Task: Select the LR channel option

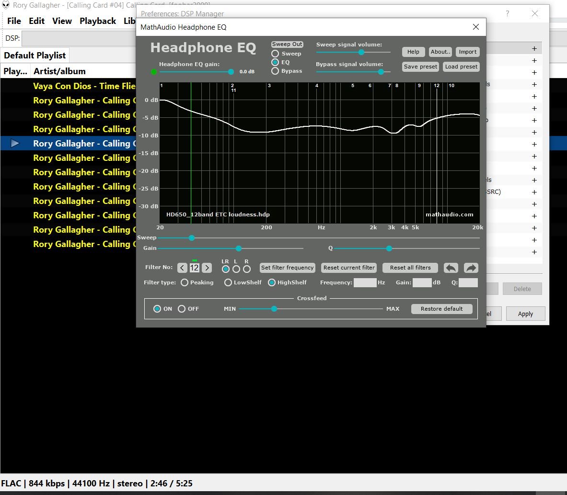Action: 226,269
